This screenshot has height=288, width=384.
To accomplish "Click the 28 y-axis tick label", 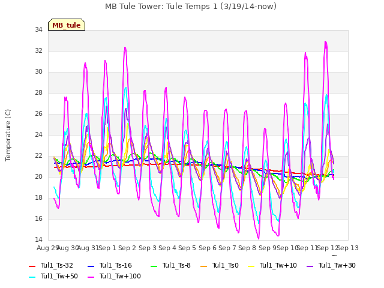I will (x=38, y=93).
